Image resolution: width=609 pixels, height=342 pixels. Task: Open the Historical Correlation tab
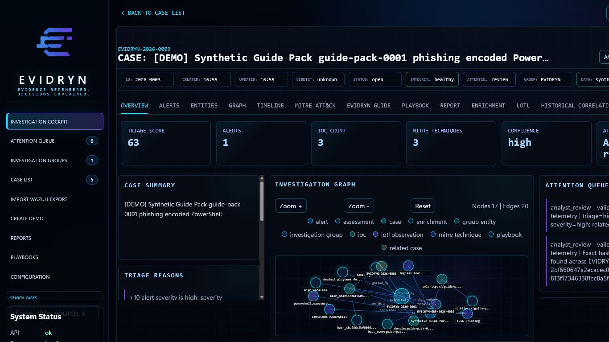(x=575, y=106)
